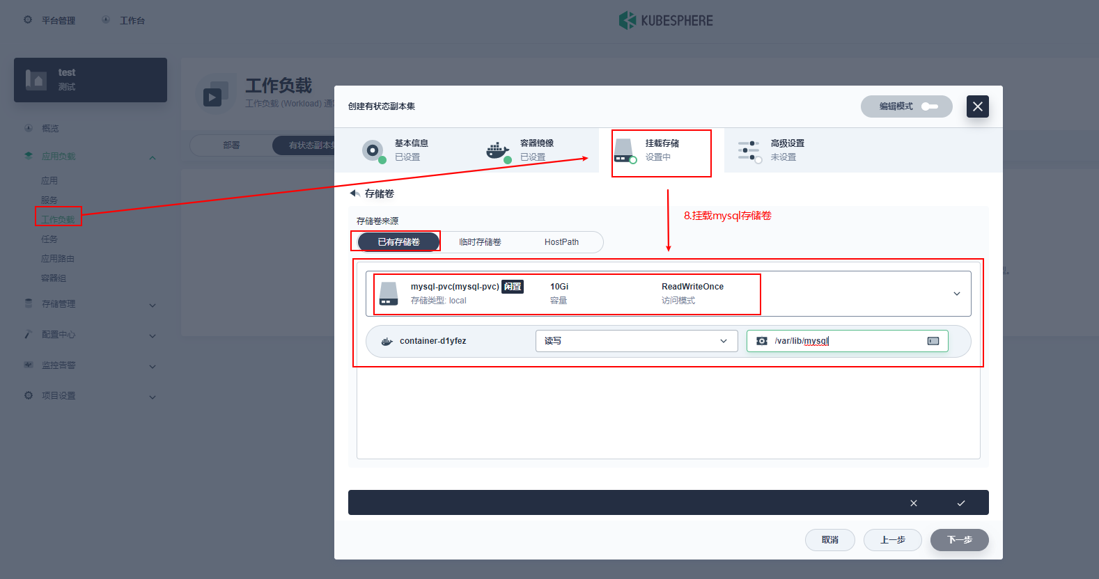Toggle the 编辑模式 edit mode switch
Screen dimensions: 1099x579
point(930,106)
